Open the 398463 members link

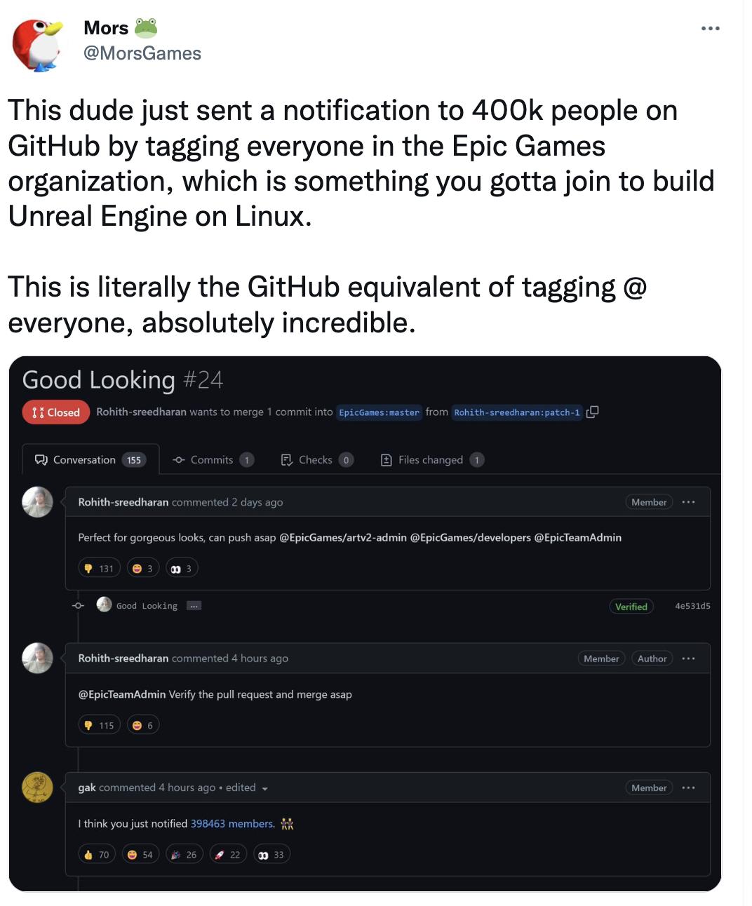coord(230,823)
